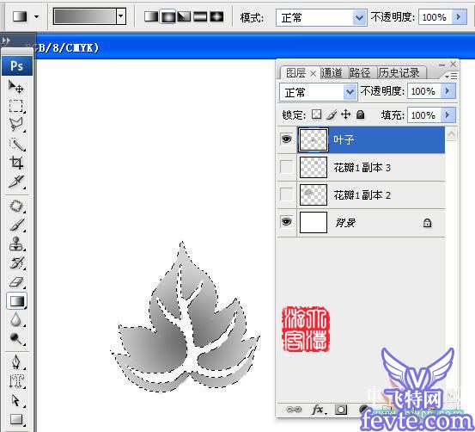Select the 背景 layer thumbnail
This screenshot has width=475, height=432.
pyautogui.click(x=314, y=223)
